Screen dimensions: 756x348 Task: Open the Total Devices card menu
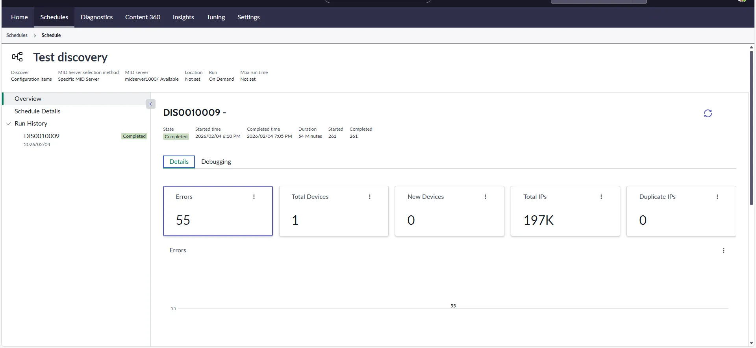(370, 197)
